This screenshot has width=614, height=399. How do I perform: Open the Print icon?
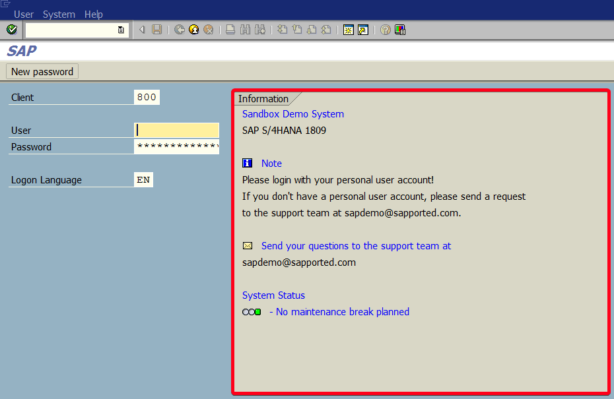pos(230,30)
